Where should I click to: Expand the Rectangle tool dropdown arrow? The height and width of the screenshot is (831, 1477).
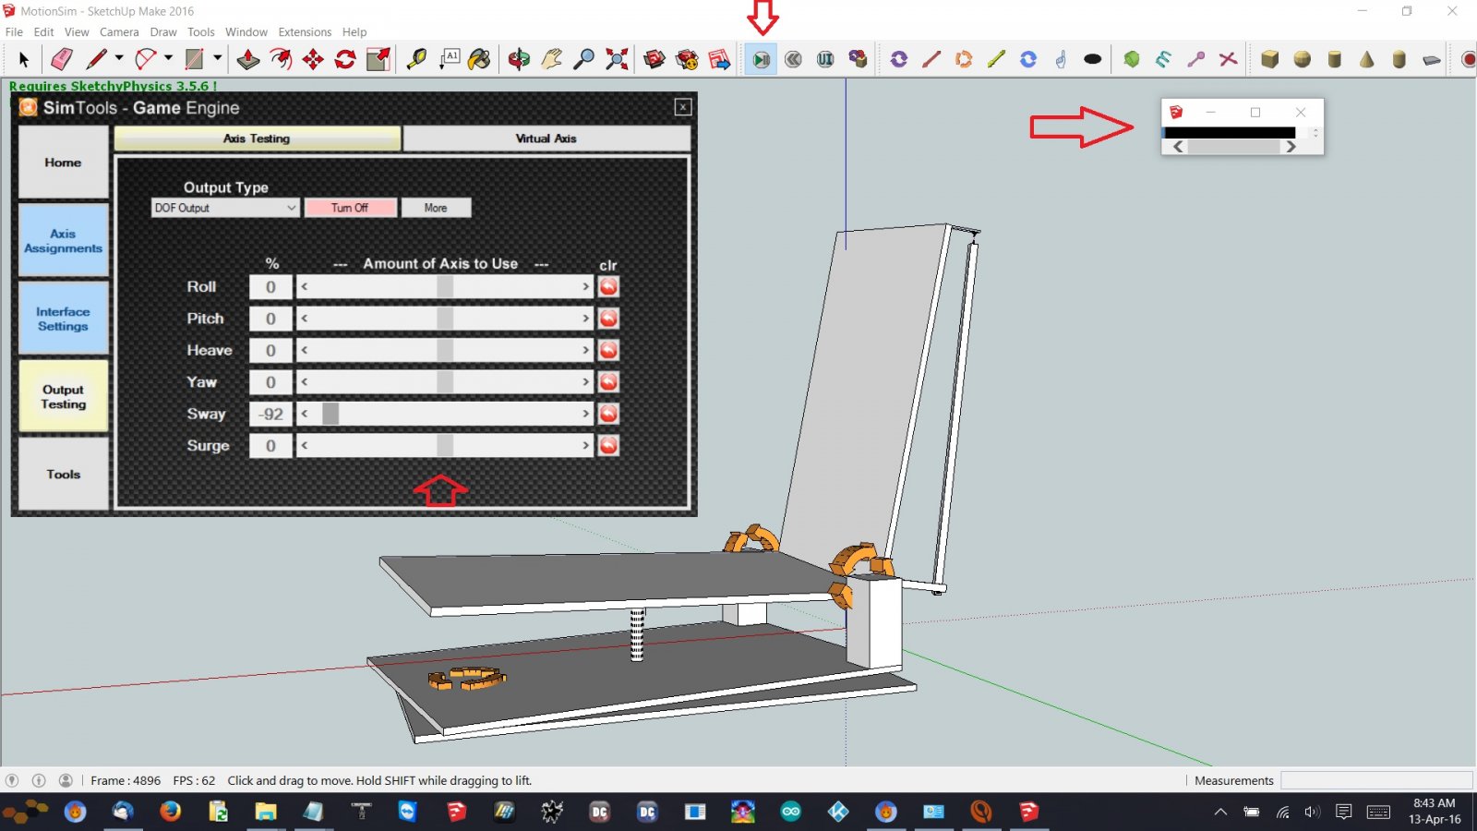tap(218, 58)
